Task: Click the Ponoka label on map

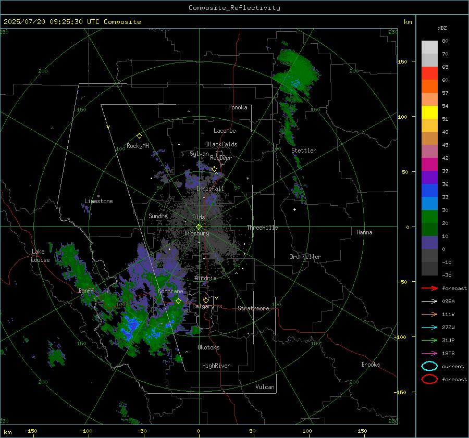Action: pyautogui.click(x=238, y=107)
